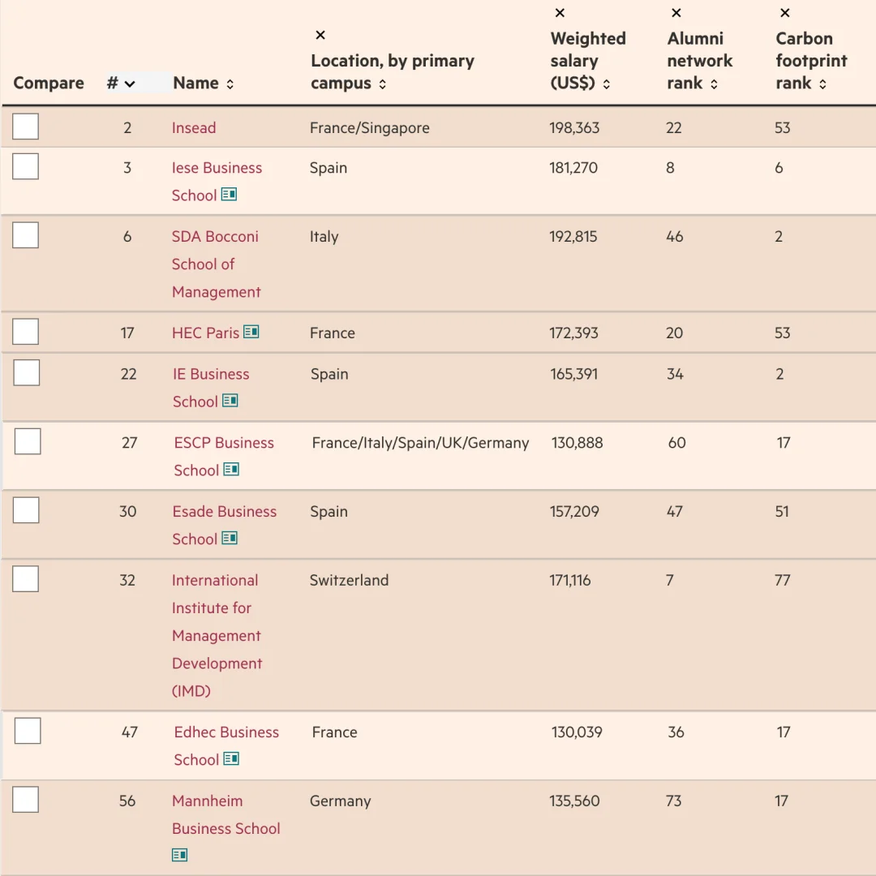Open the rank # column sort dropdown
This screenshot has height=876, width=876.
tap(130, 84)
